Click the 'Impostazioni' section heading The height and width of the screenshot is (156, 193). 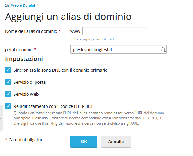[24, 59]
